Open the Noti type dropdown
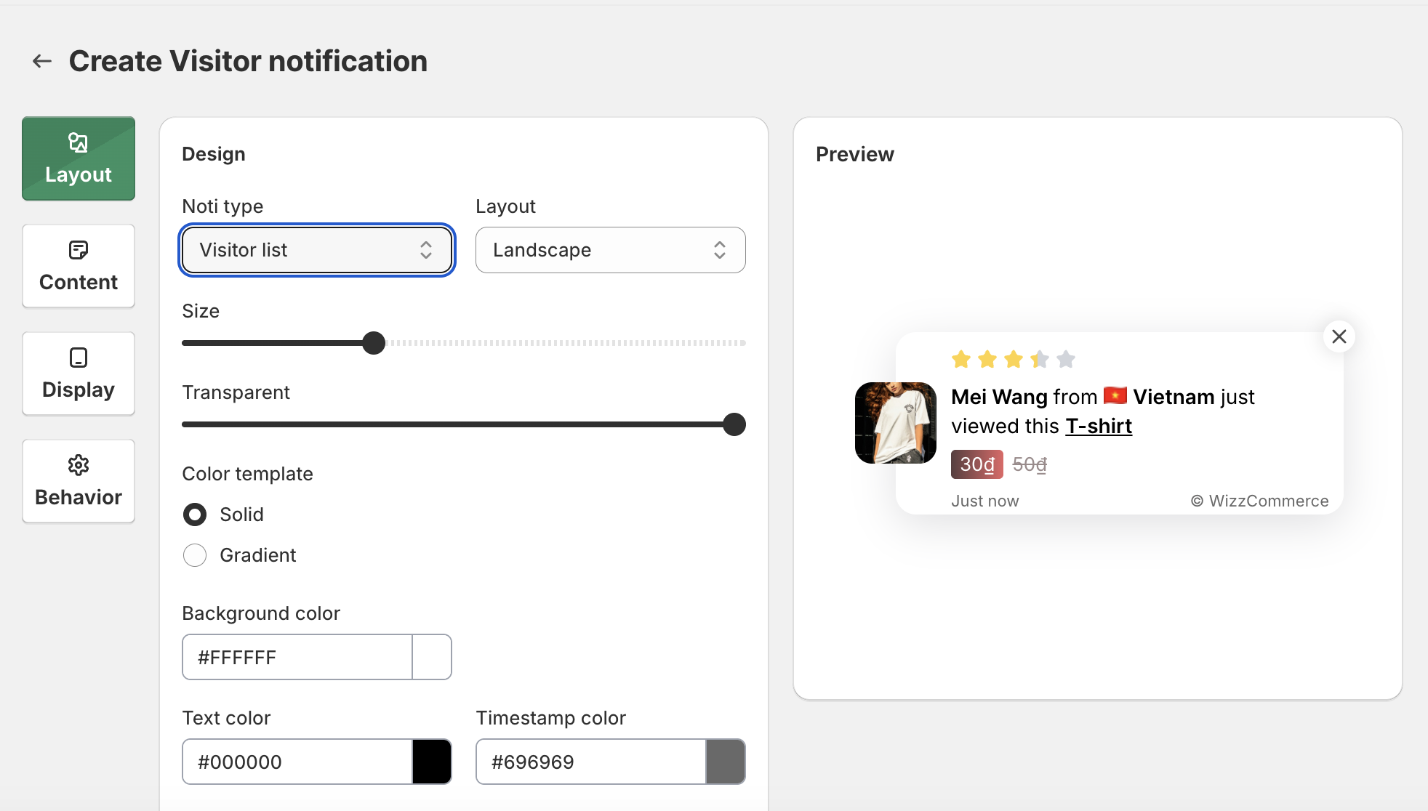1428x811 pixels. pos(317,250)
